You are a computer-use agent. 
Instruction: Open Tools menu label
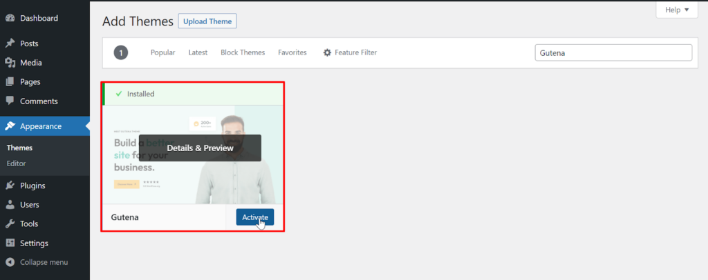29,223
